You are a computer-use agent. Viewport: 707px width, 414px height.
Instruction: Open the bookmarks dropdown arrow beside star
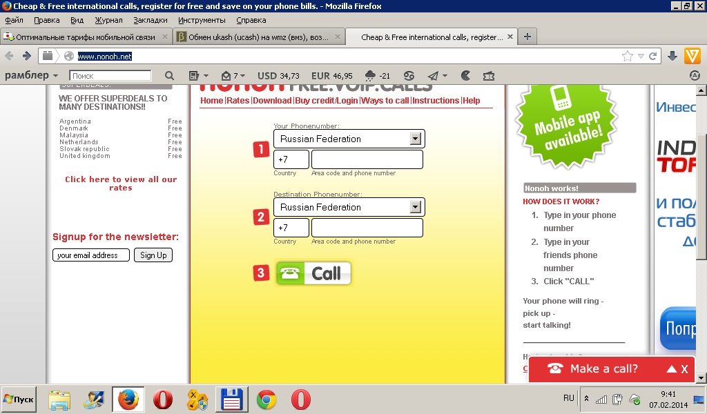click(641, 57)
